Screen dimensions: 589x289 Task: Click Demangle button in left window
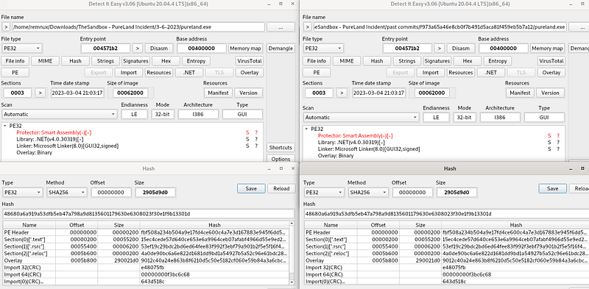(281, 49)
